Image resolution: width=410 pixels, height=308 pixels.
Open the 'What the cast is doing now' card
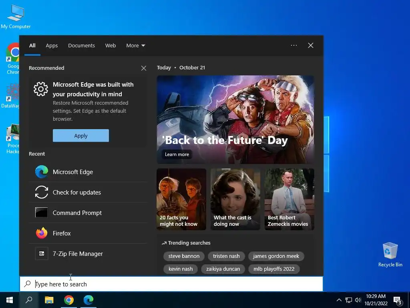[x=235, y=199]
